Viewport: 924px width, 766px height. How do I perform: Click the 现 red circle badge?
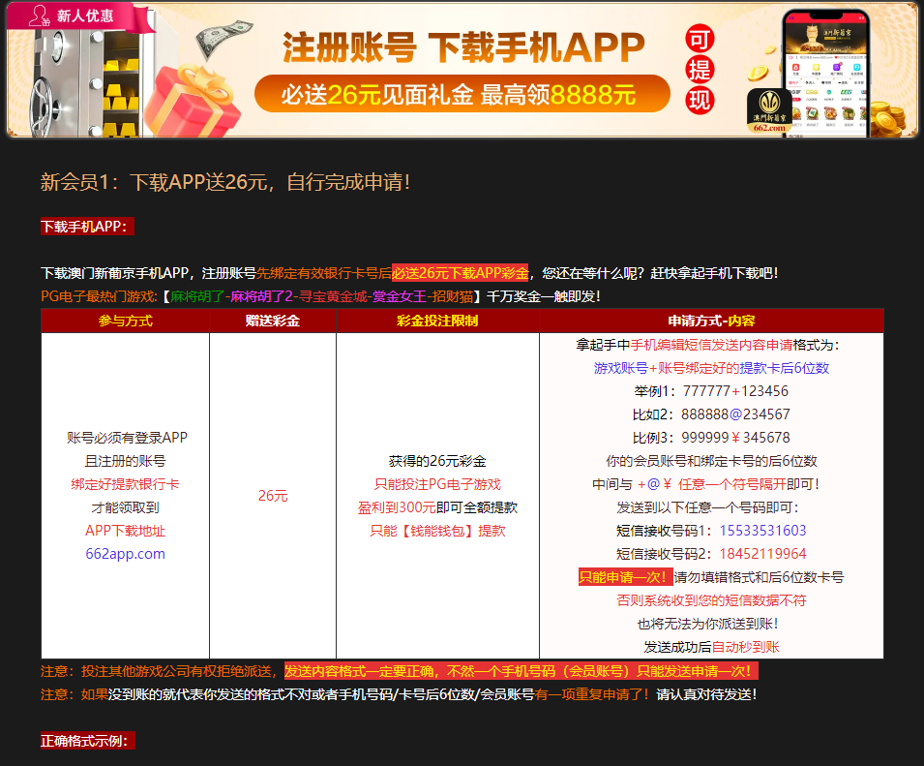(700, 101)
